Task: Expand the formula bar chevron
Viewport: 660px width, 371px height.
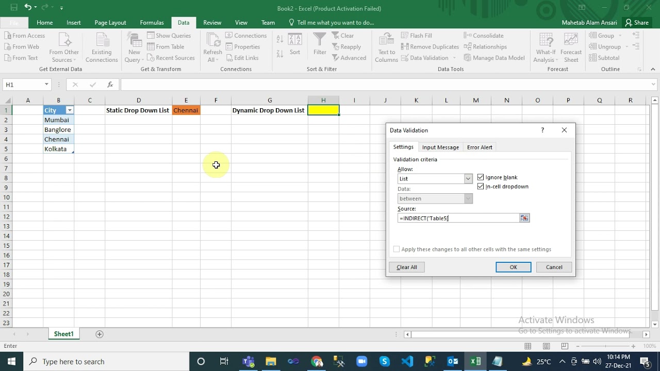Action: (x=654, y=85)
